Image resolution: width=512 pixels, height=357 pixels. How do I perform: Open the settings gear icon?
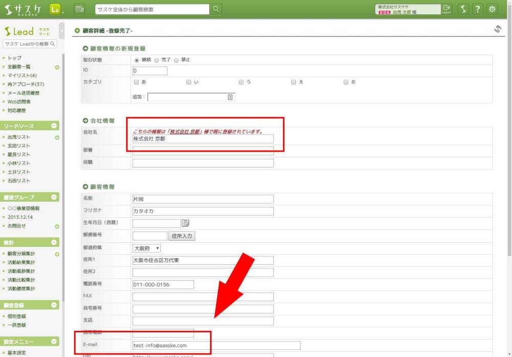click(492, 9)
